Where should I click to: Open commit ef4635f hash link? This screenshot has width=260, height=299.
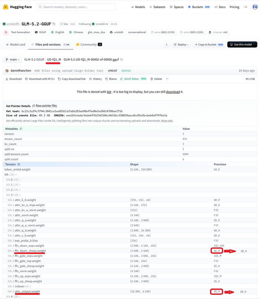click(x=112, y=70)
